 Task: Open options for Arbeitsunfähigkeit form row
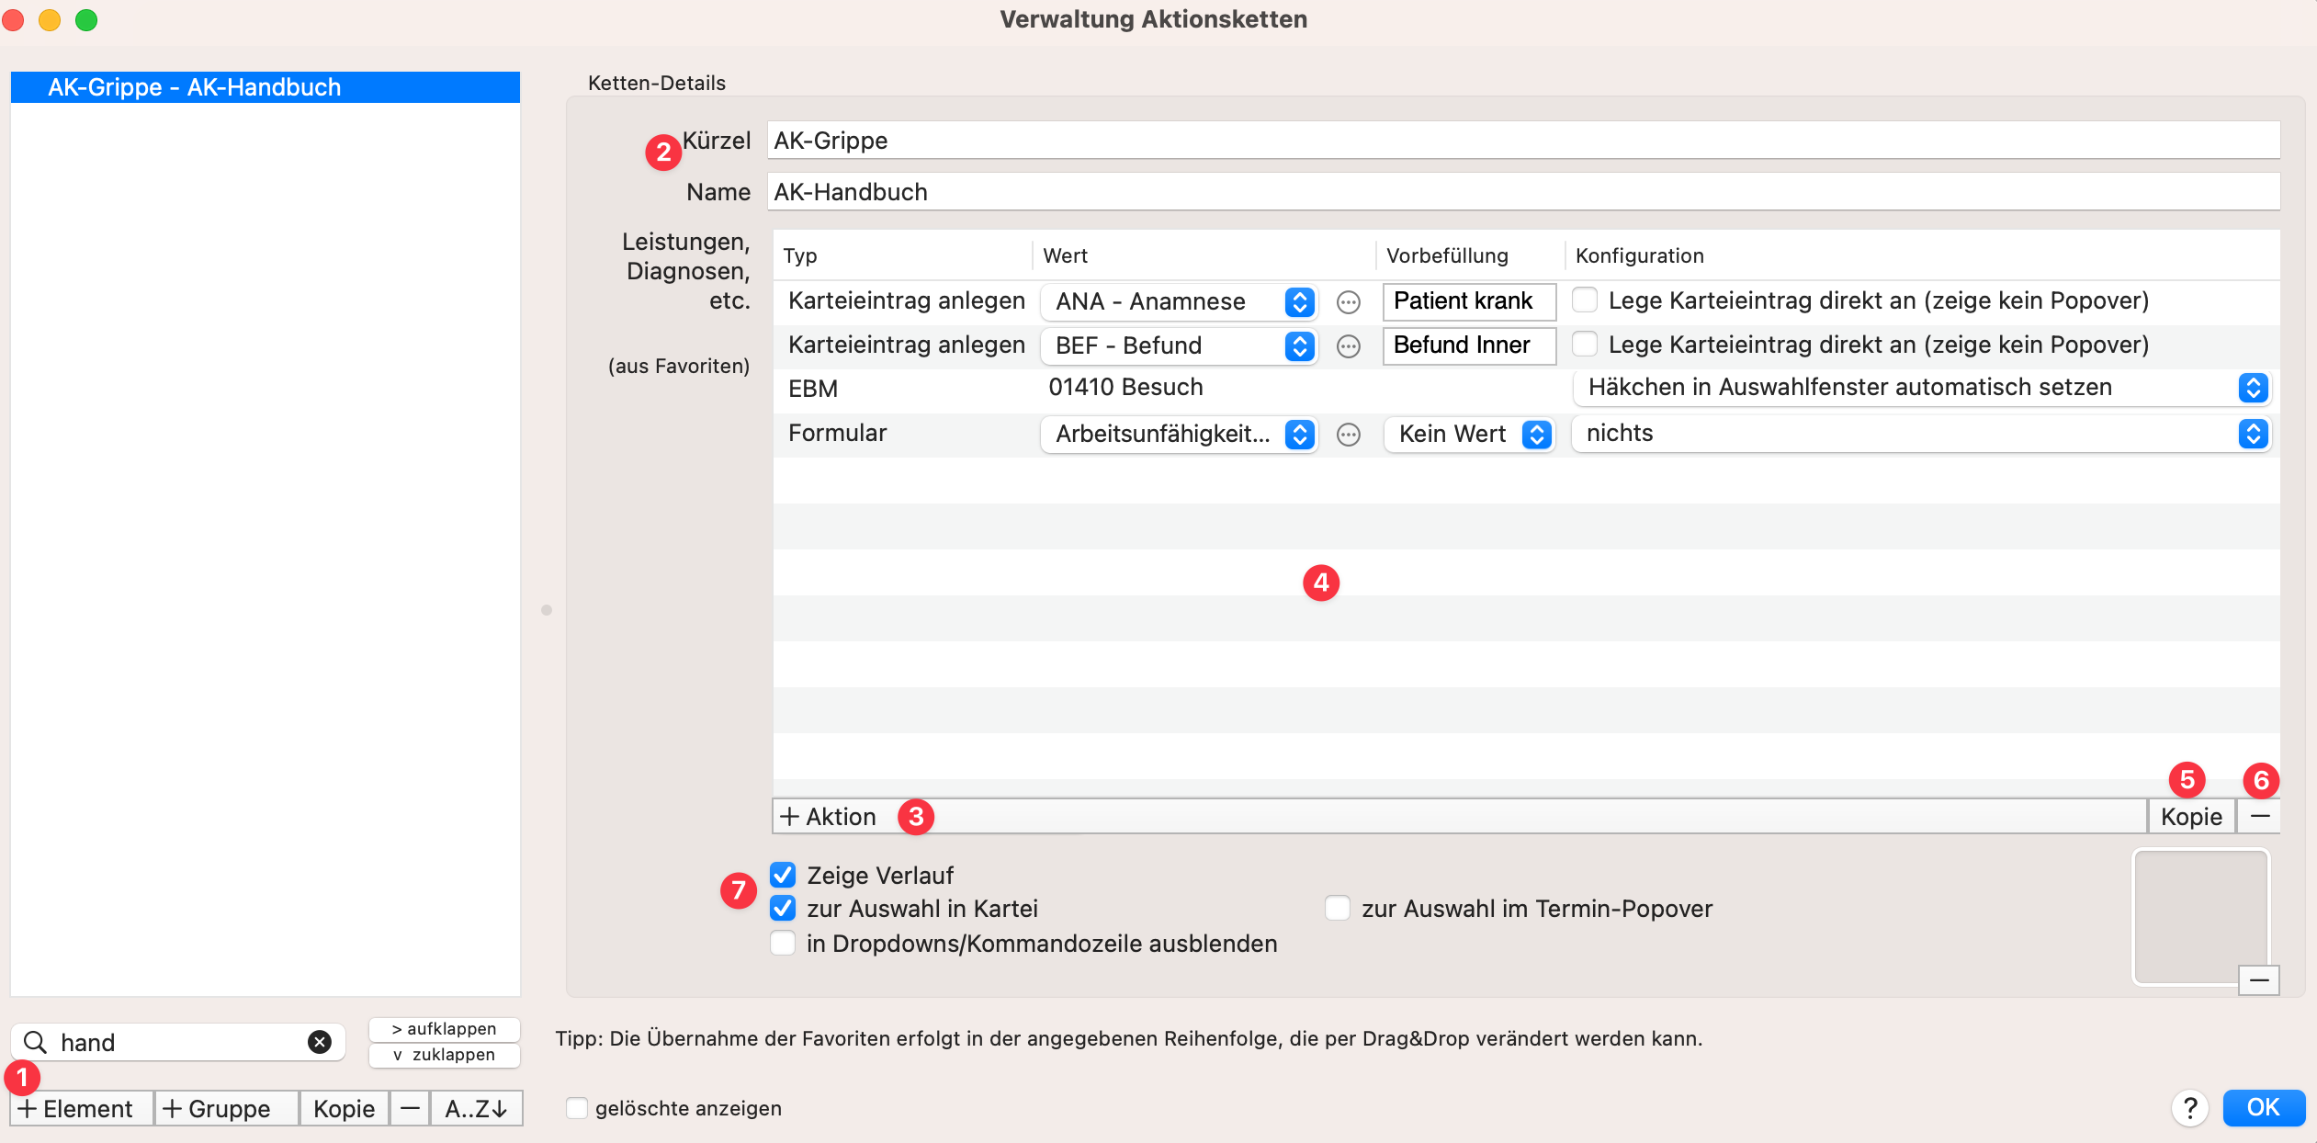tap(1348, 434)
